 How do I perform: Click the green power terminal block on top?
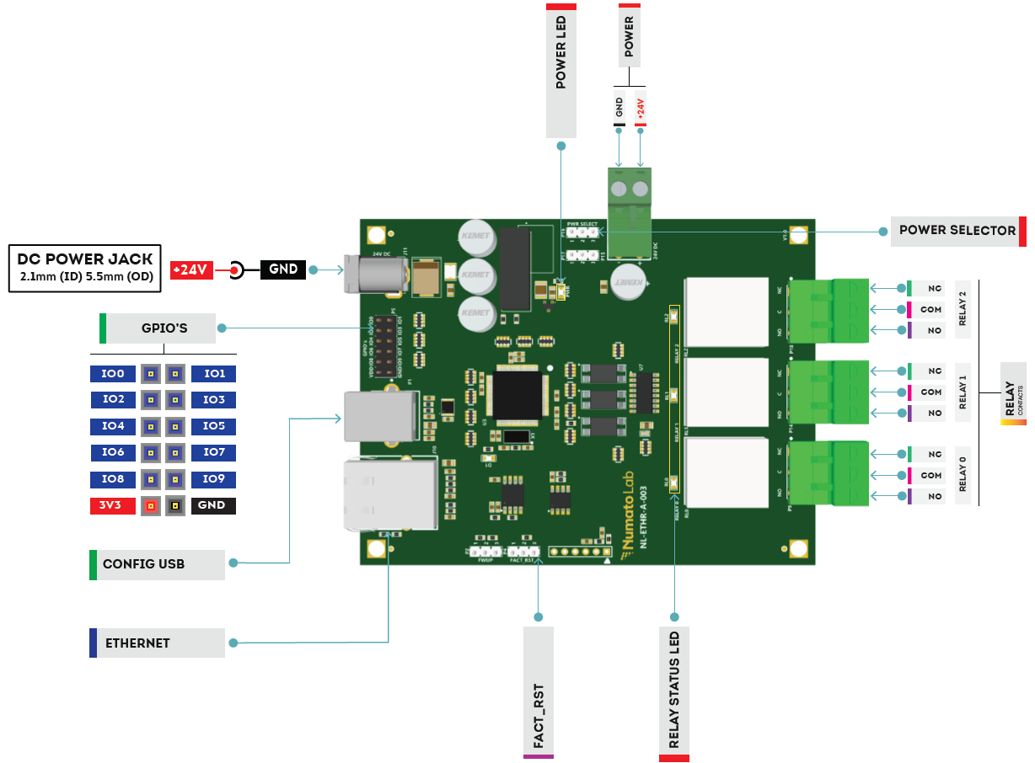(630, 211)
